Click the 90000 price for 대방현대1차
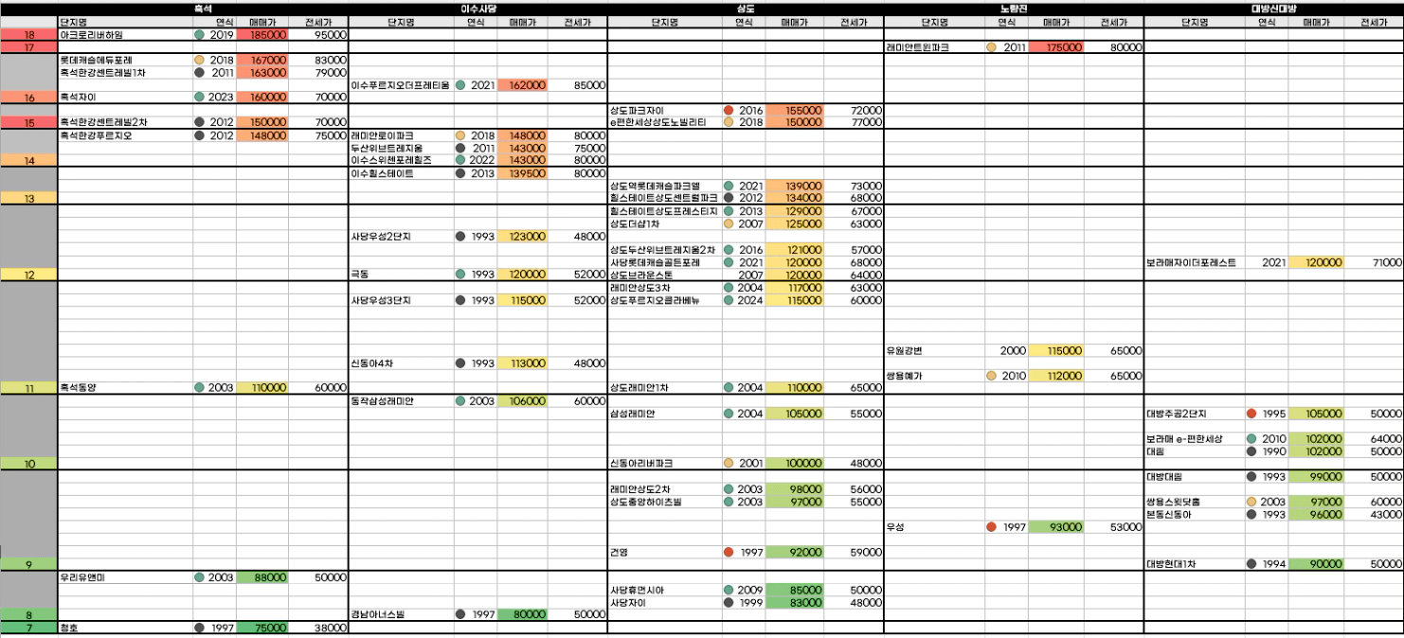 (x=1315, y=564)
